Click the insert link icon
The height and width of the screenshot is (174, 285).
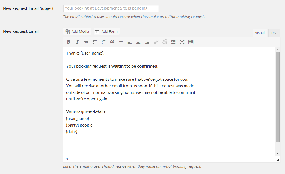[x=156, y=42]
